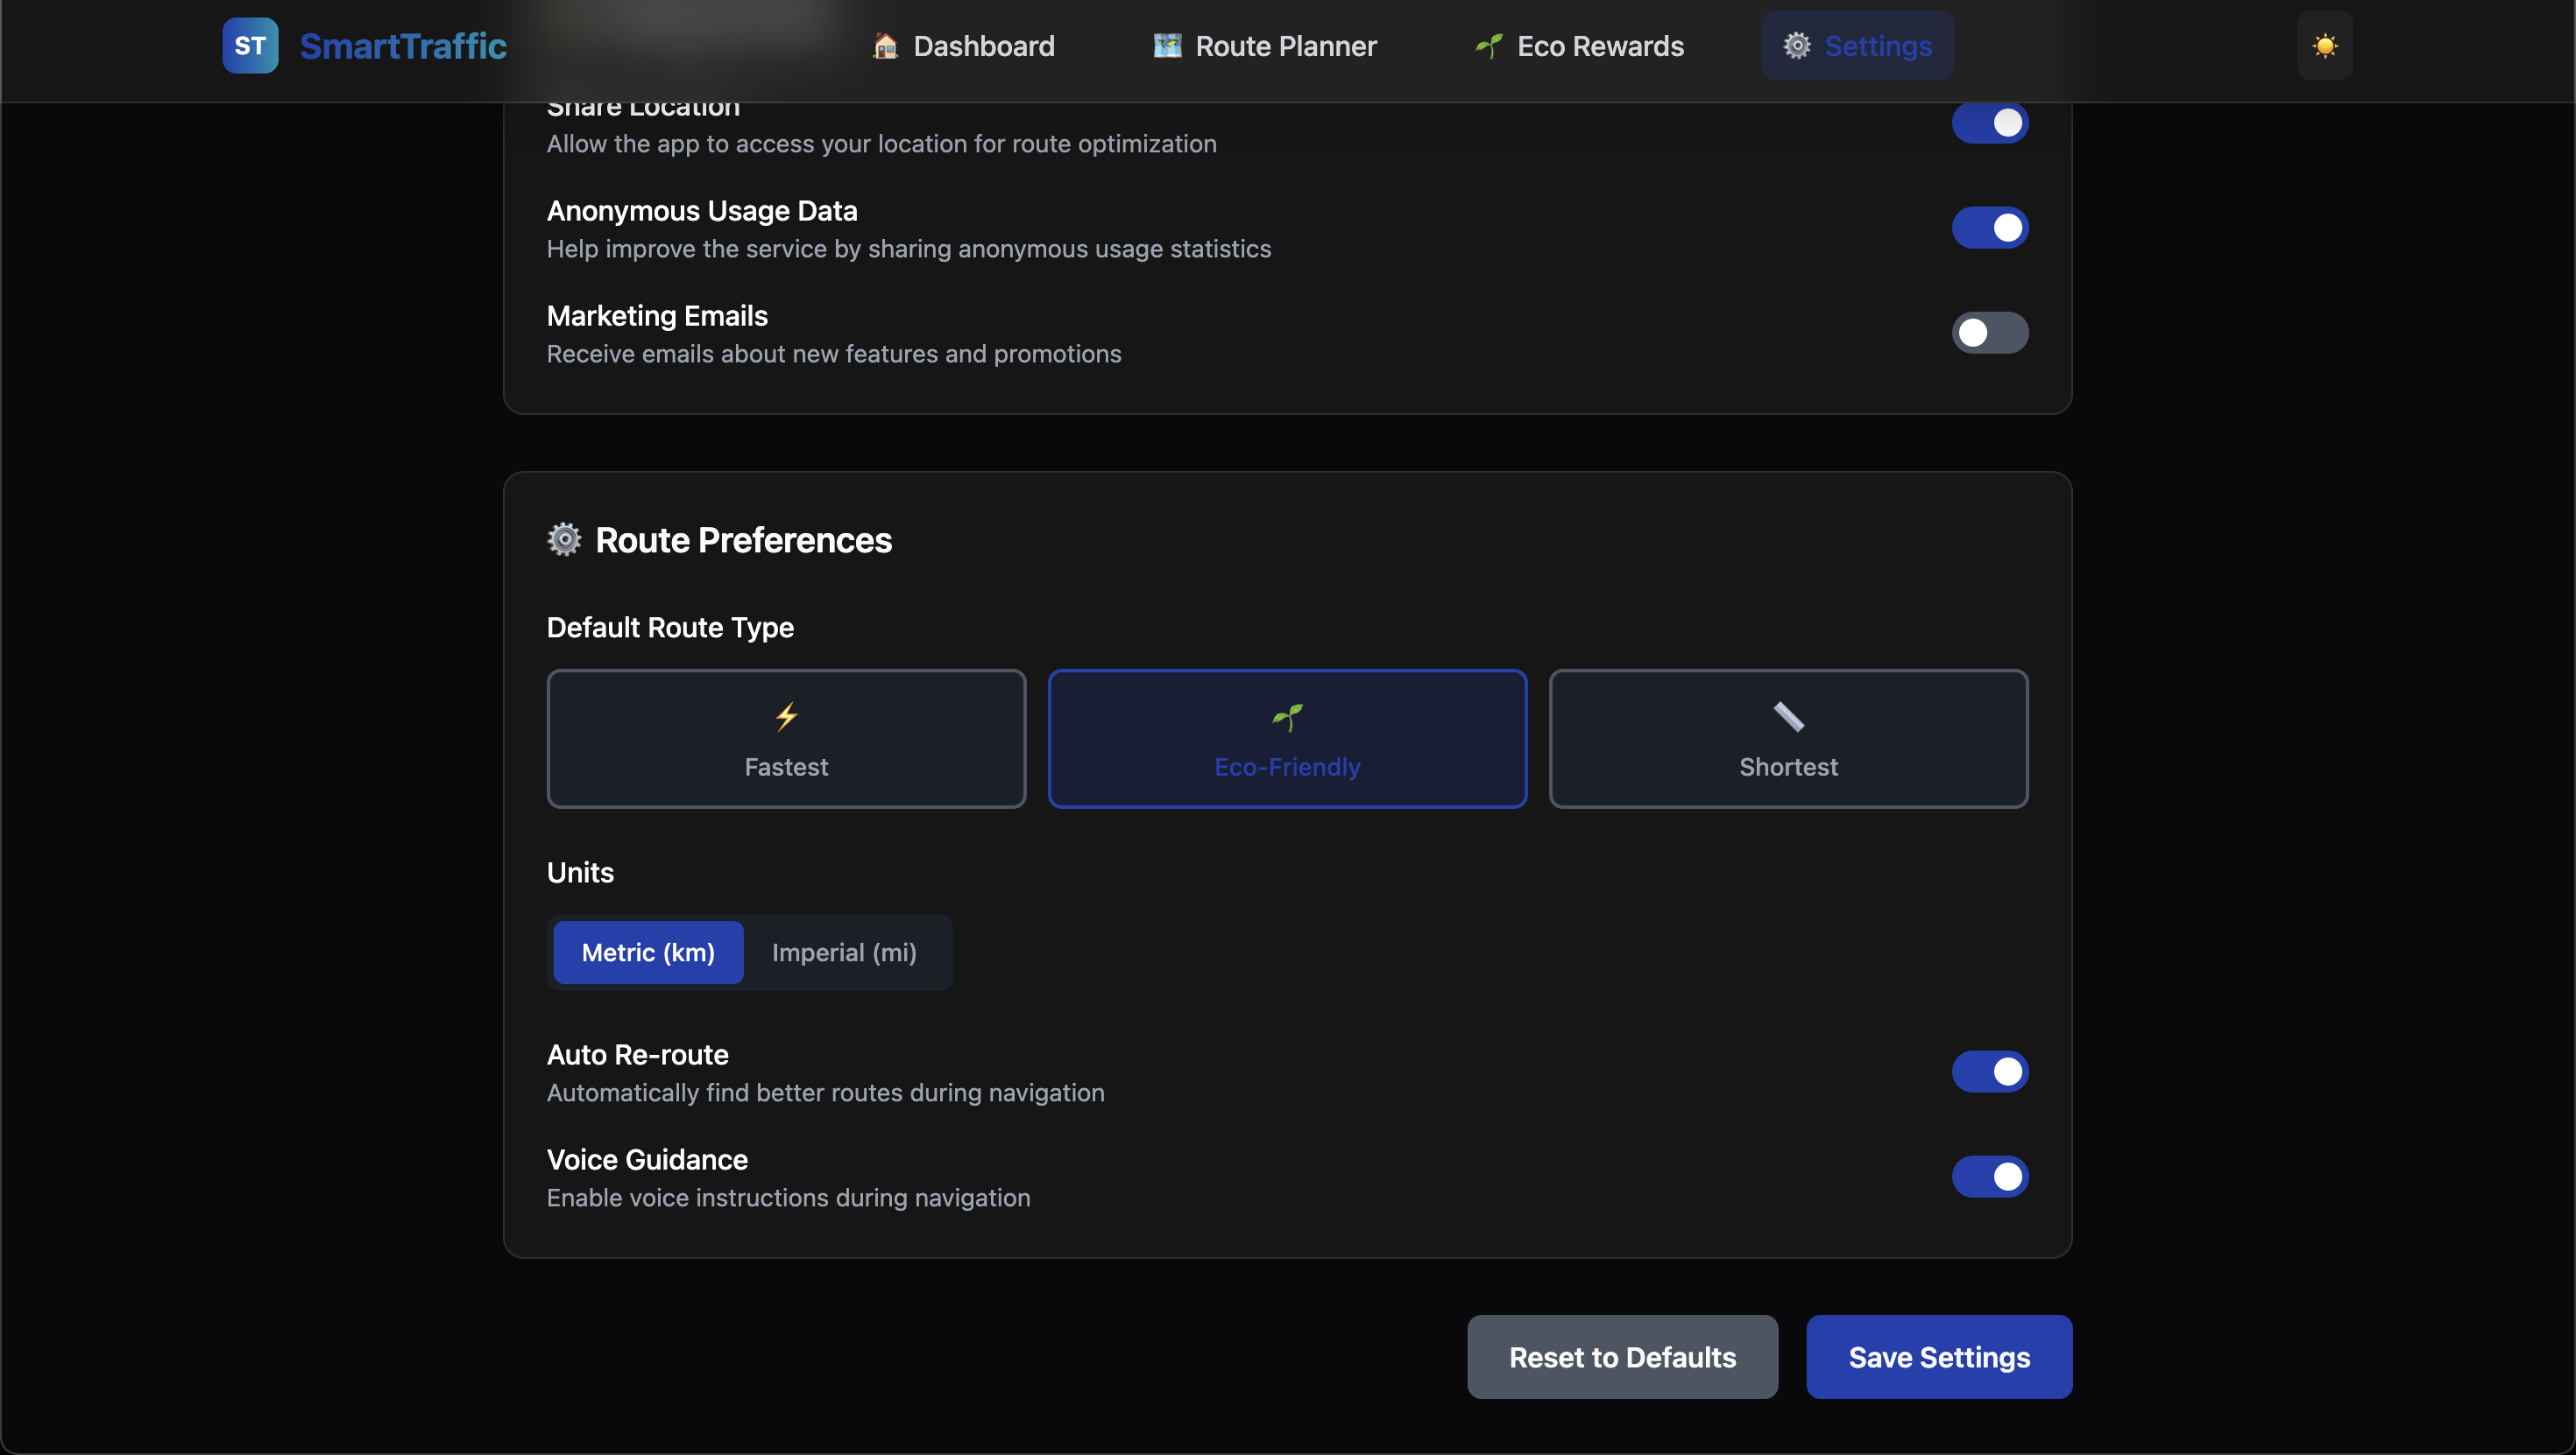Select Imperial (mi) units option
The height and width of the screenshot is (1455, 2576).
(844, 952)
